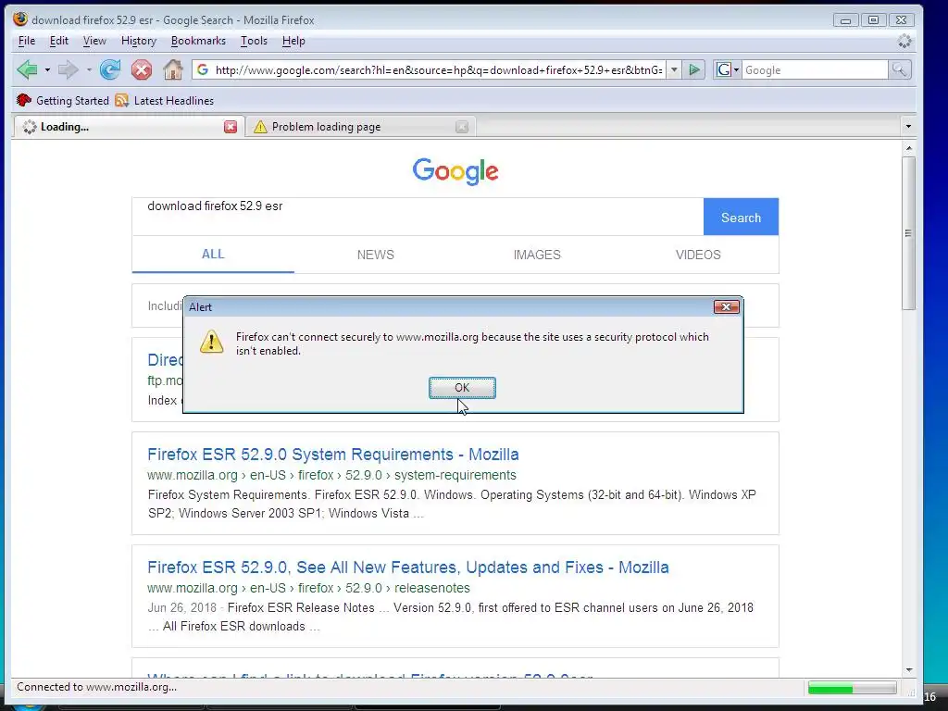Click the Google logo on the page
Image resolution: width=948 pixels, height=711 pixels.
pyautogui.click(x=455, y=171)
